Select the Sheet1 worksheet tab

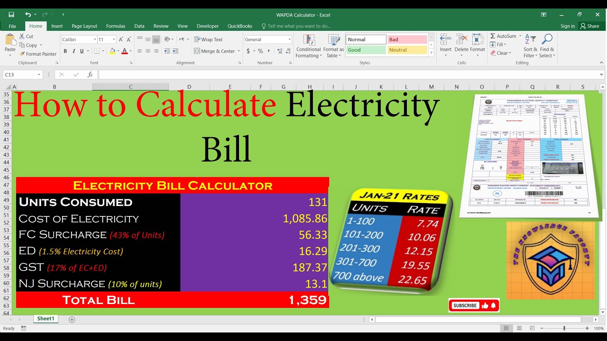46,319
